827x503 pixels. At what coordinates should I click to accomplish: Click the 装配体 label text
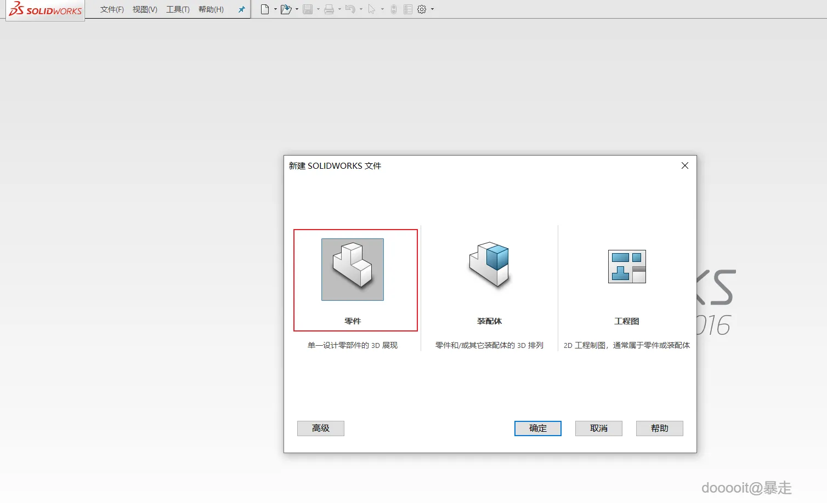coord(489,321)
